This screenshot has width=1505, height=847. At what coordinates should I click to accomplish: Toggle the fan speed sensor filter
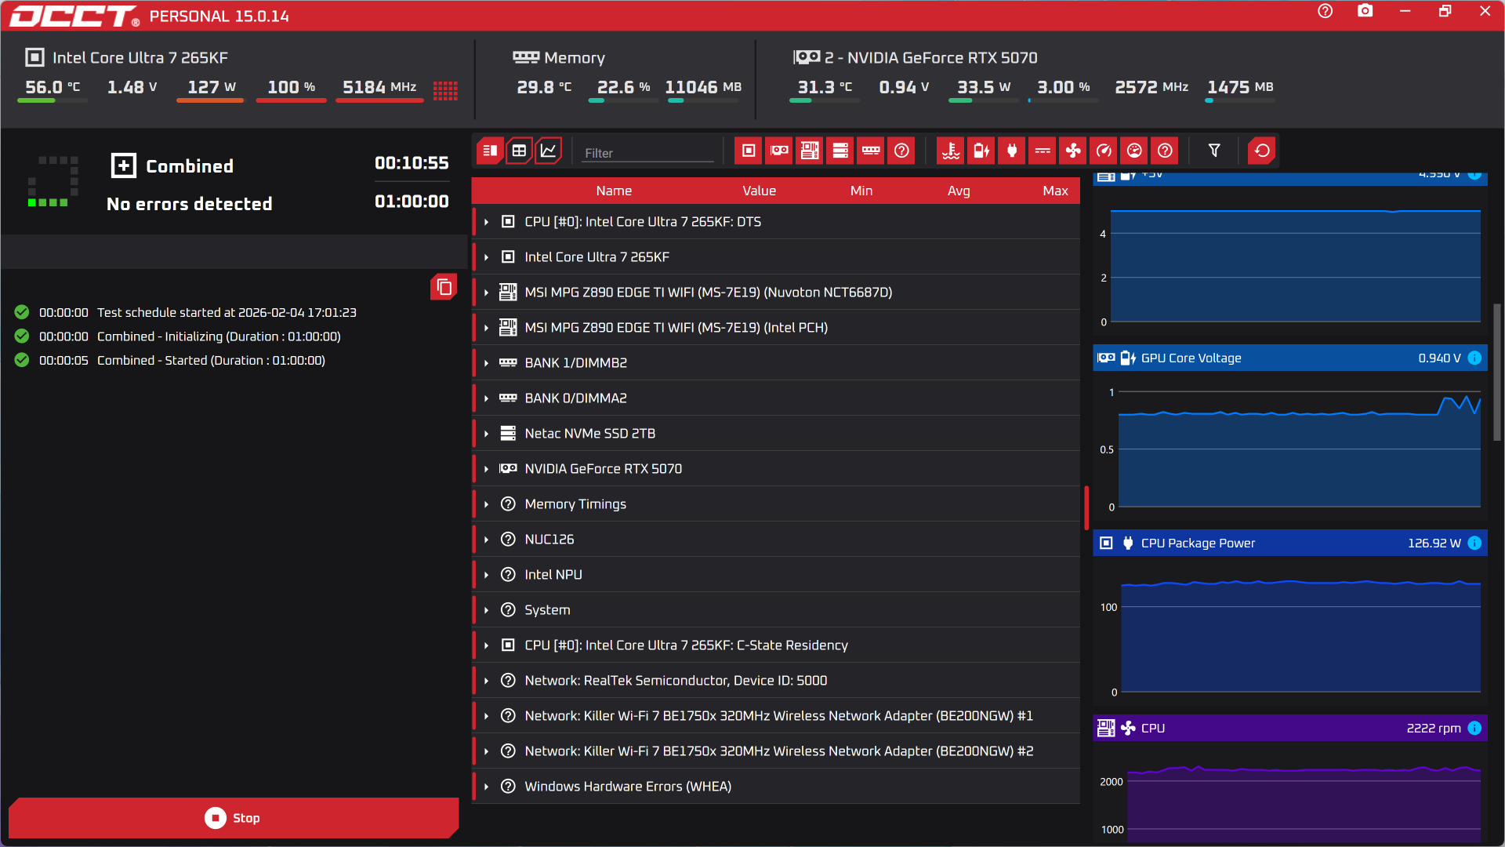point(1073,151)
